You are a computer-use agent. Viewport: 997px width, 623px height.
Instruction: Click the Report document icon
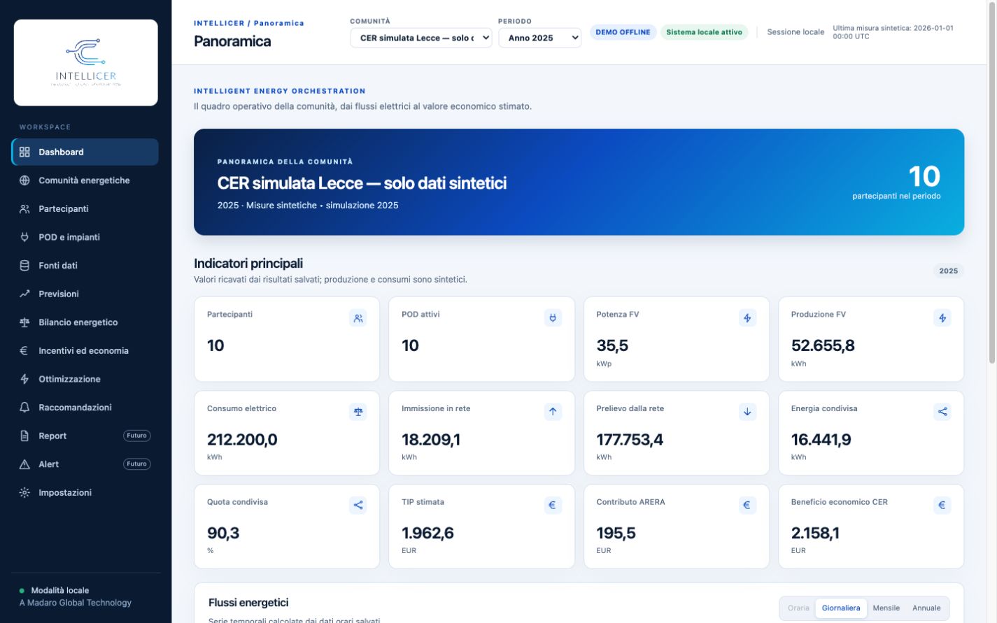[24, 436]
